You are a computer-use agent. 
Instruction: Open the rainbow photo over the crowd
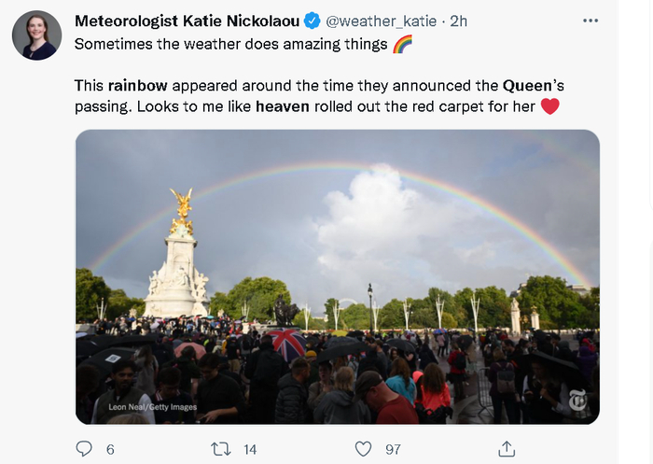click(337, 276)
